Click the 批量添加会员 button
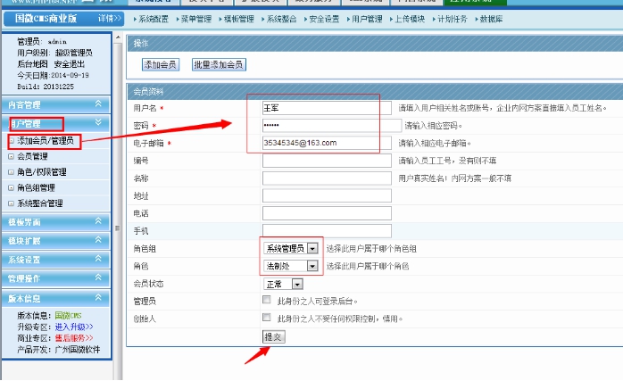This screenshot has height=381, width=623. click(219, 65)
